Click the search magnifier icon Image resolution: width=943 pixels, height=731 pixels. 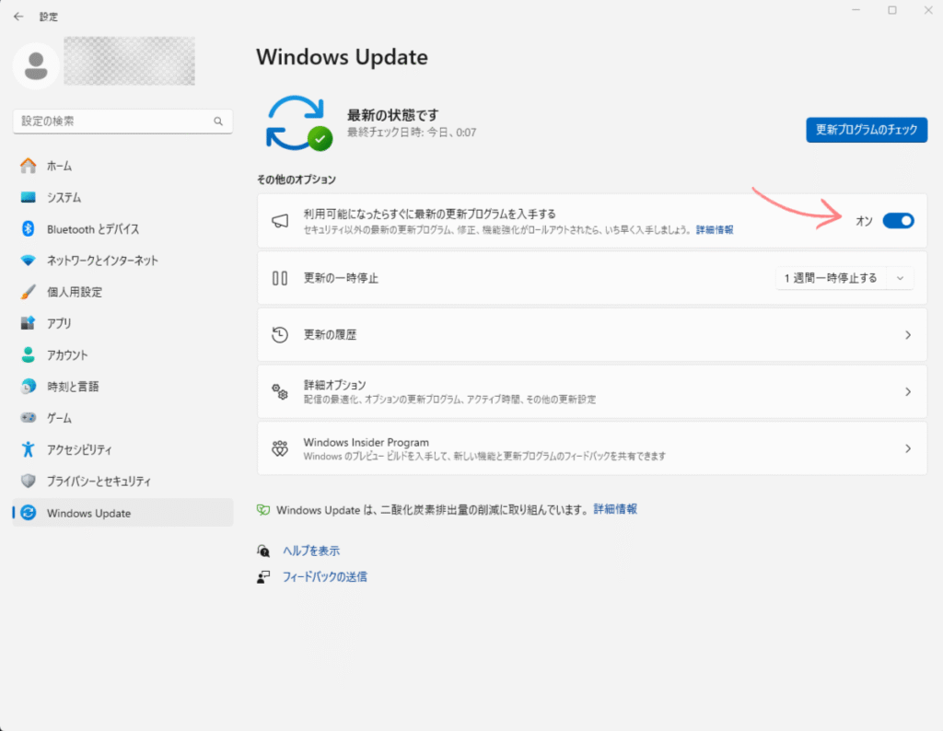point(218,122)
